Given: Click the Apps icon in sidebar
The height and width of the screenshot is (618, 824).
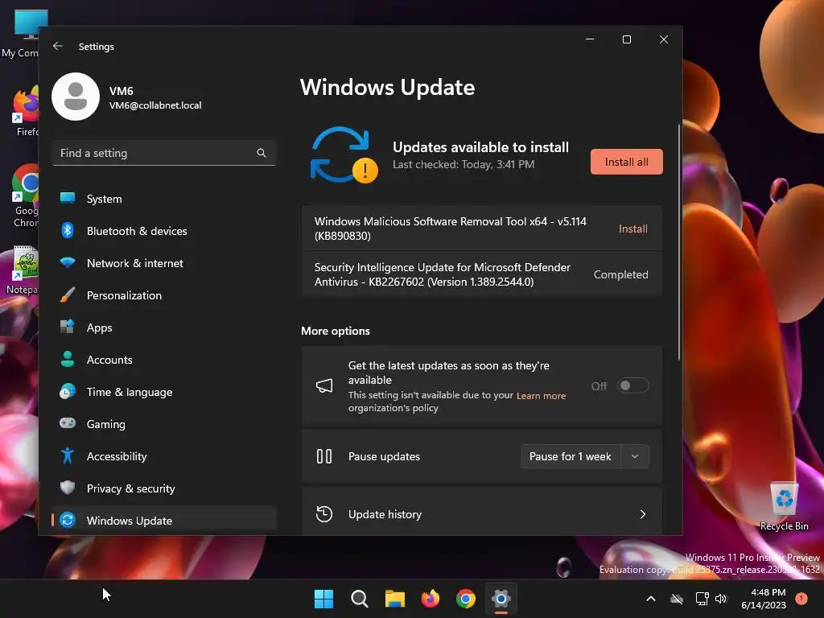Looking at the screenshot, I should point(68,327).
